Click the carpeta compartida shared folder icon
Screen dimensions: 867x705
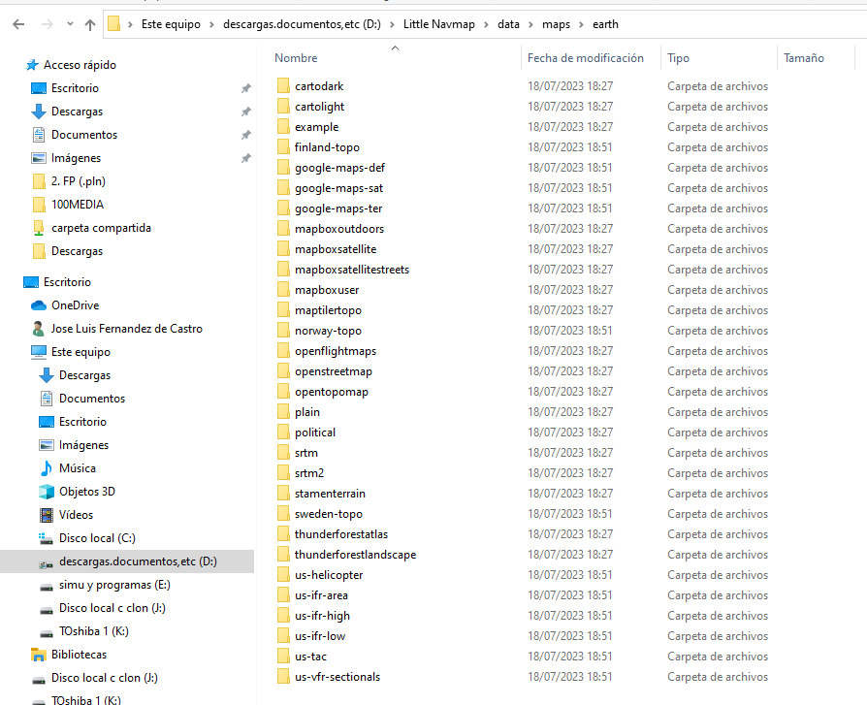coord(39,228)
